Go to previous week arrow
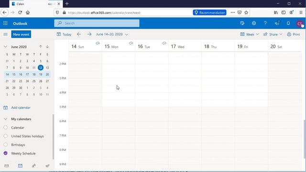Viewport: 306px width, 172px height. coord(79,34)
